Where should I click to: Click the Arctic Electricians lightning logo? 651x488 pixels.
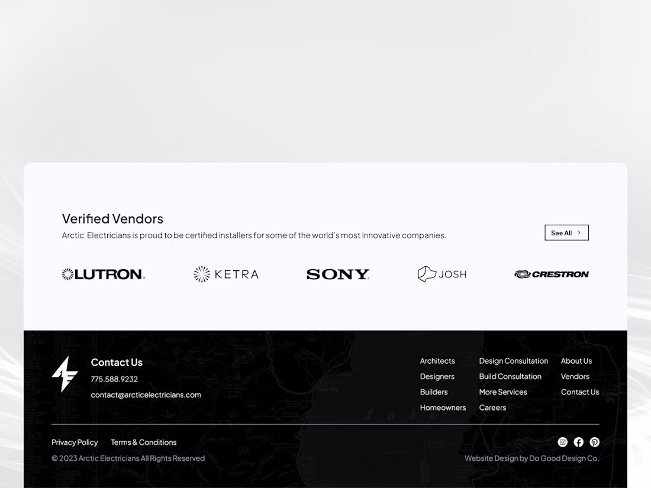coord(65,374)
